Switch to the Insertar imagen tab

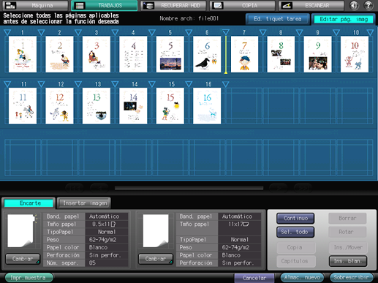coord(84,203)
